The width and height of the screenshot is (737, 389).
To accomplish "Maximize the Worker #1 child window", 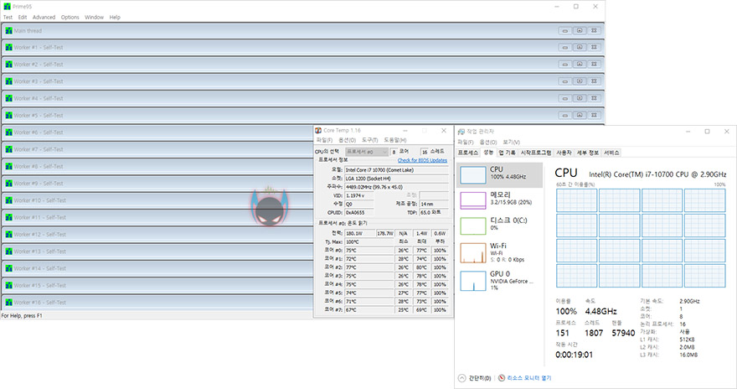I will click(x=580, y=48).
